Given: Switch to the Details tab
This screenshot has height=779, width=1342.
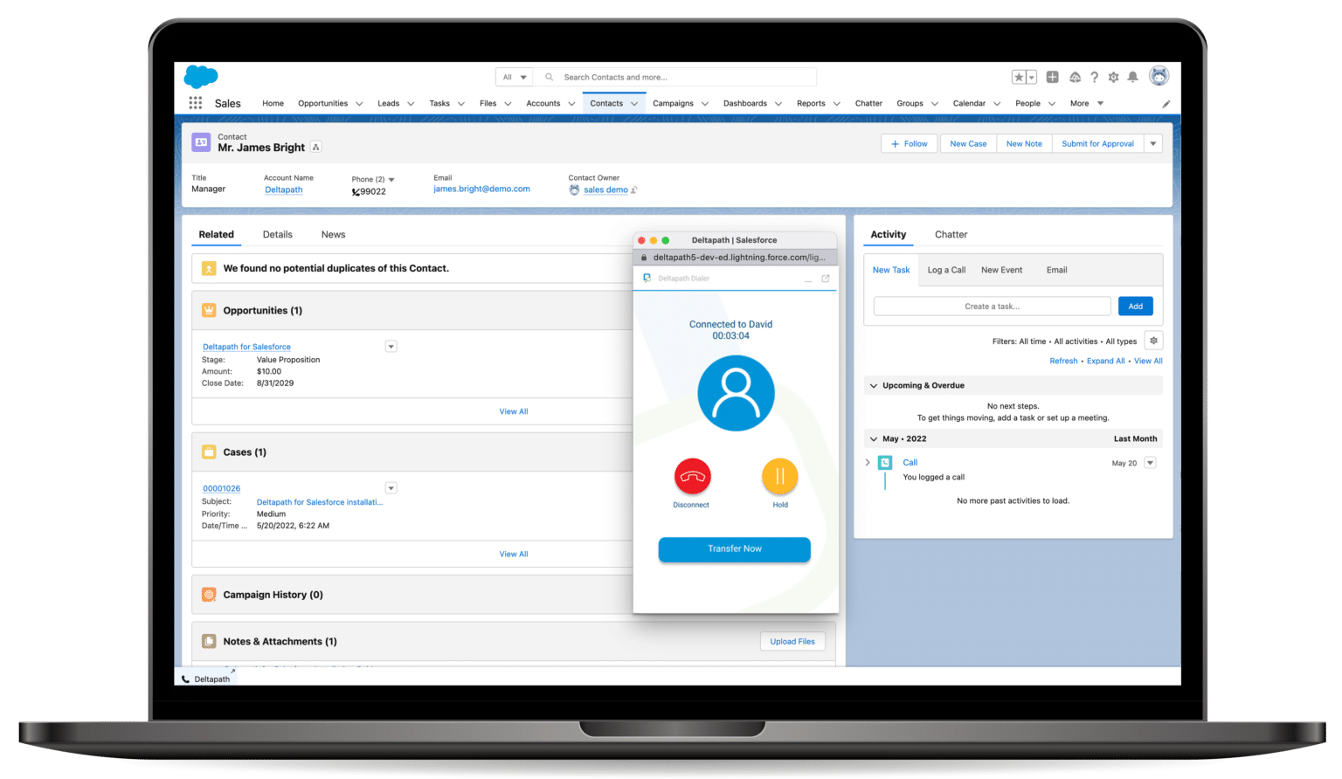Looking at the screenshot, I should click(277, 234).
